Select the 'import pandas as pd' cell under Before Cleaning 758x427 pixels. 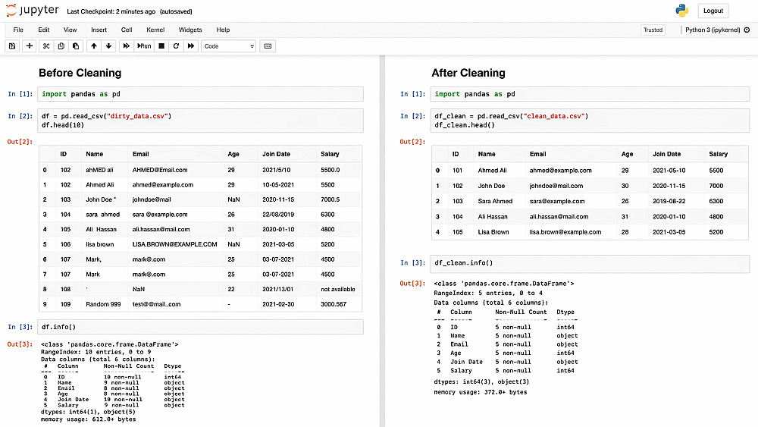(x=200, y=94)
